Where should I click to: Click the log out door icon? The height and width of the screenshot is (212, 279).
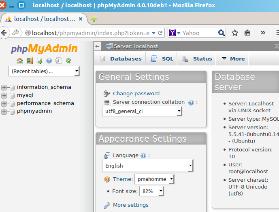pos(30,61)
